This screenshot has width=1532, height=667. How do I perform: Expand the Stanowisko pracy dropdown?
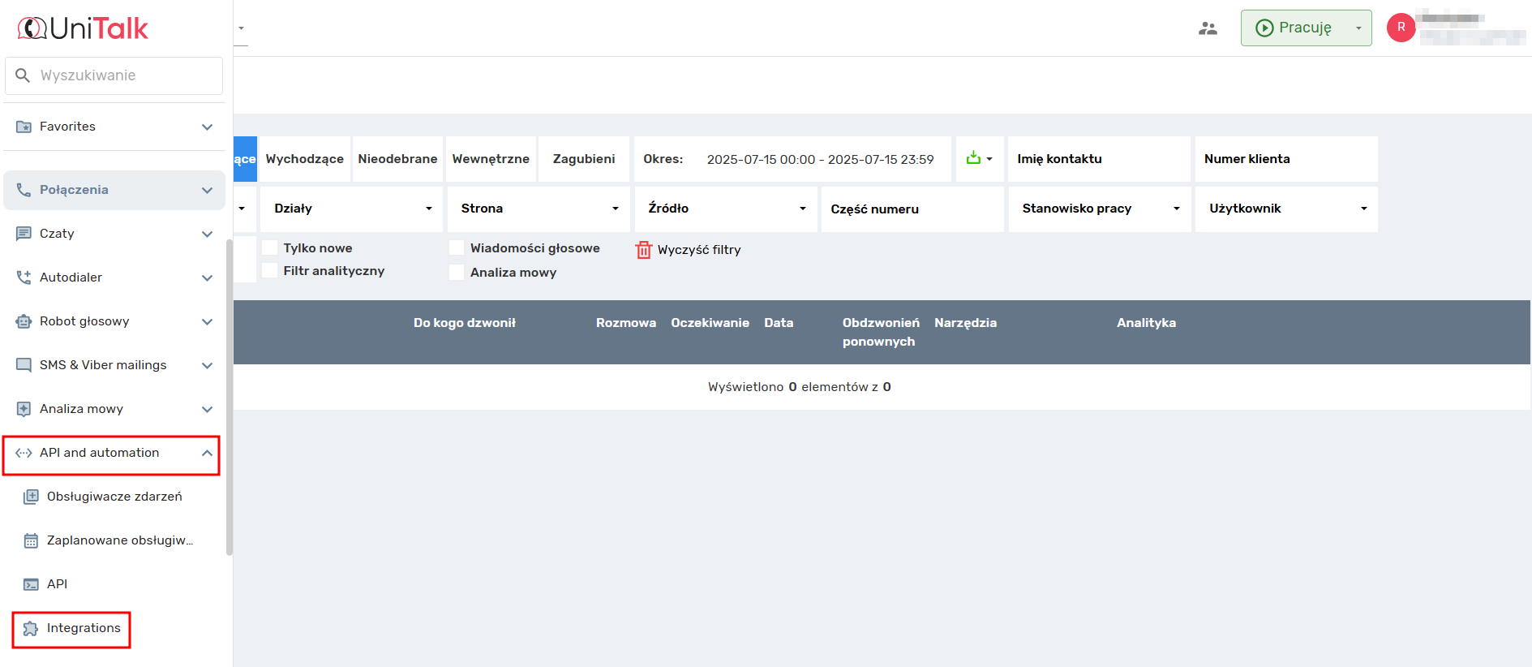coord(1100,209)
